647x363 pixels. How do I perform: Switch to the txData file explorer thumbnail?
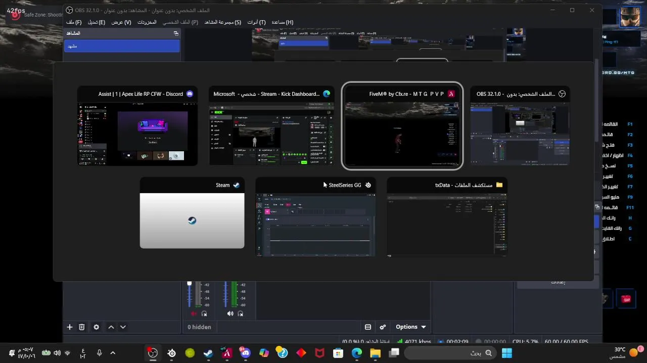click(447, 217)
